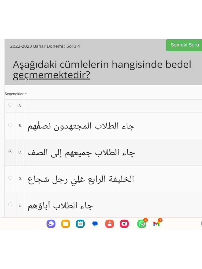Select radio button for option D
Image resolution: width=202 pixels, height=269 pixels.
10,178
